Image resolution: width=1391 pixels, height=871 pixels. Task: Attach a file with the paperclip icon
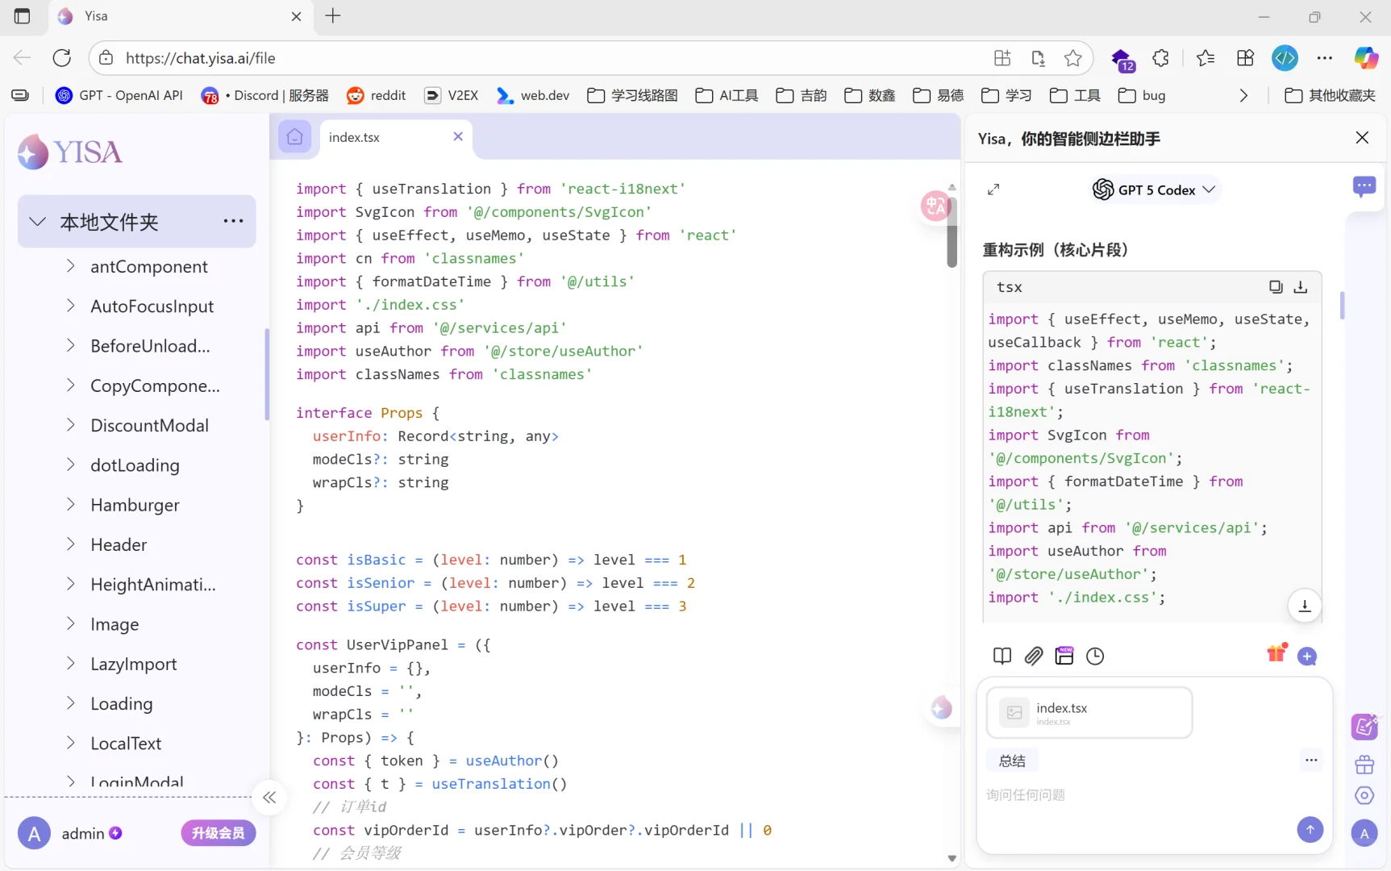point(1034,656)
